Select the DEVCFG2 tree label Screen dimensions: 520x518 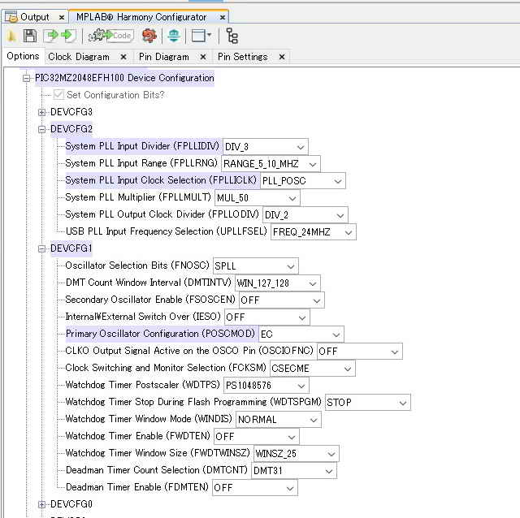pos(71,129)
